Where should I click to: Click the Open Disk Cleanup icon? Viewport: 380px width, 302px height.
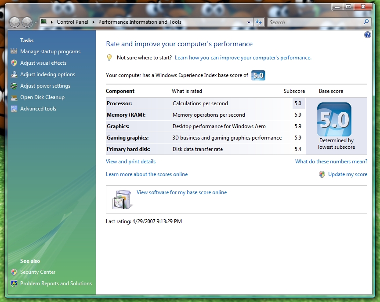pos(14,97)
